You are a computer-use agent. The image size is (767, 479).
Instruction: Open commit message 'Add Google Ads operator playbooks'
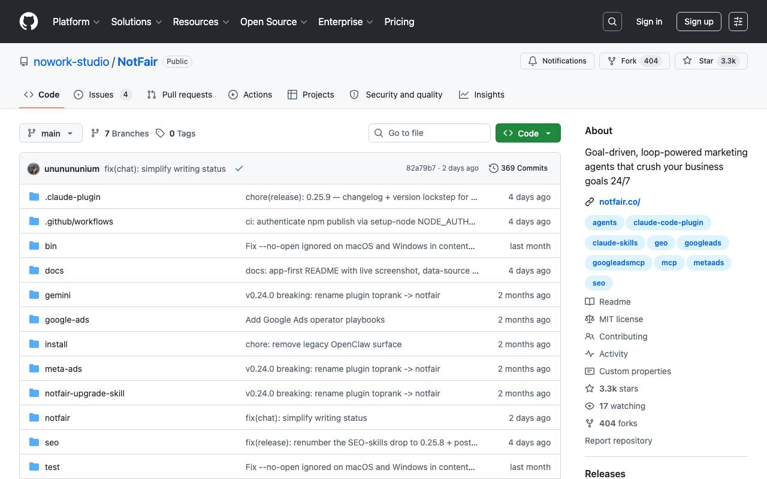tap(315, 320)
